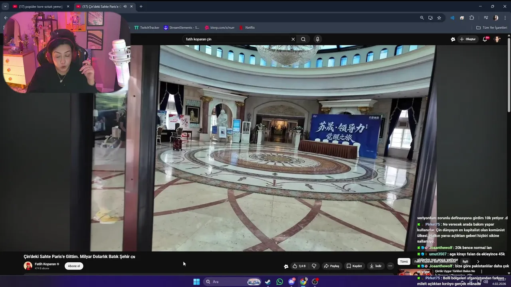Switch to the 'popüler kore sokak yemeği' tab
The width and height of the screenshot is (511, 287).
click(x=41, y=6)
